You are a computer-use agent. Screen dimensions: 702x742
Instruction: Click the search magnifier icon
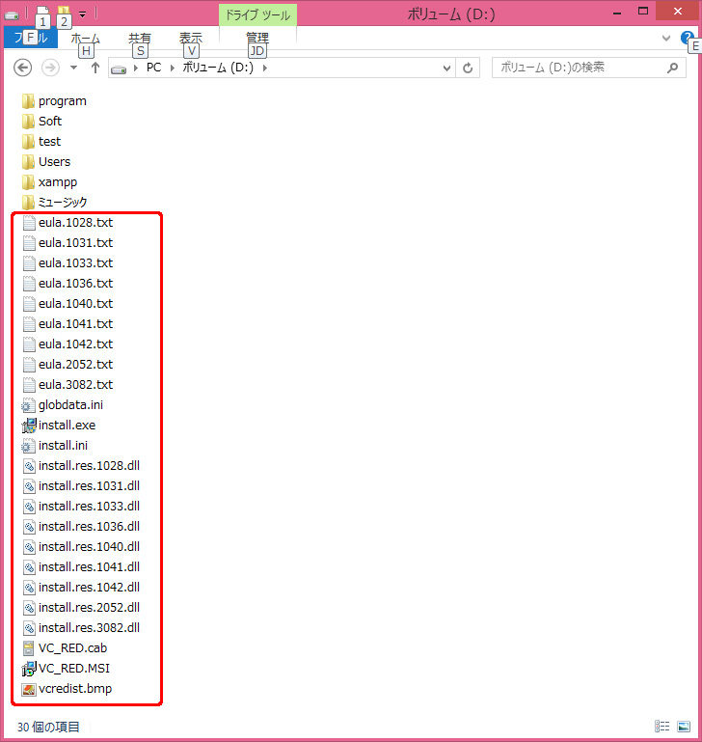tap(673, 68)
